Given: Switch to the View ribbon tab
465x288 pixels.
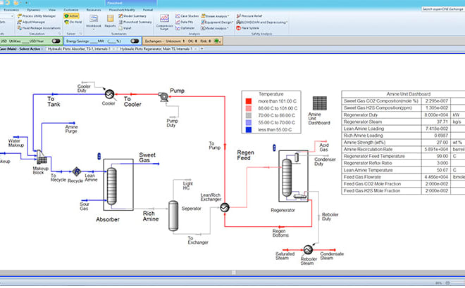Looking at the screenshot, I should [x=52, y=10].
